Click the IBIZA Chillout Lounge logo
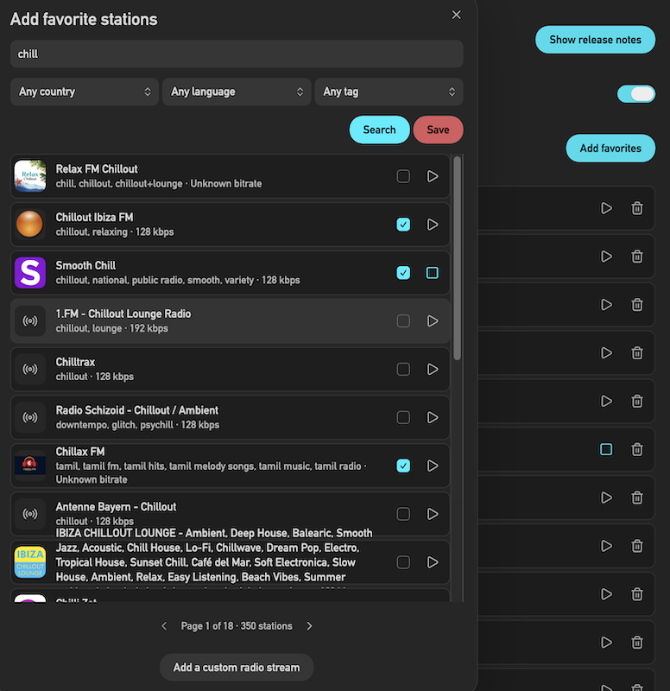Screen dimensions: 670x691 pyautogui.click(x=30, y=562)
